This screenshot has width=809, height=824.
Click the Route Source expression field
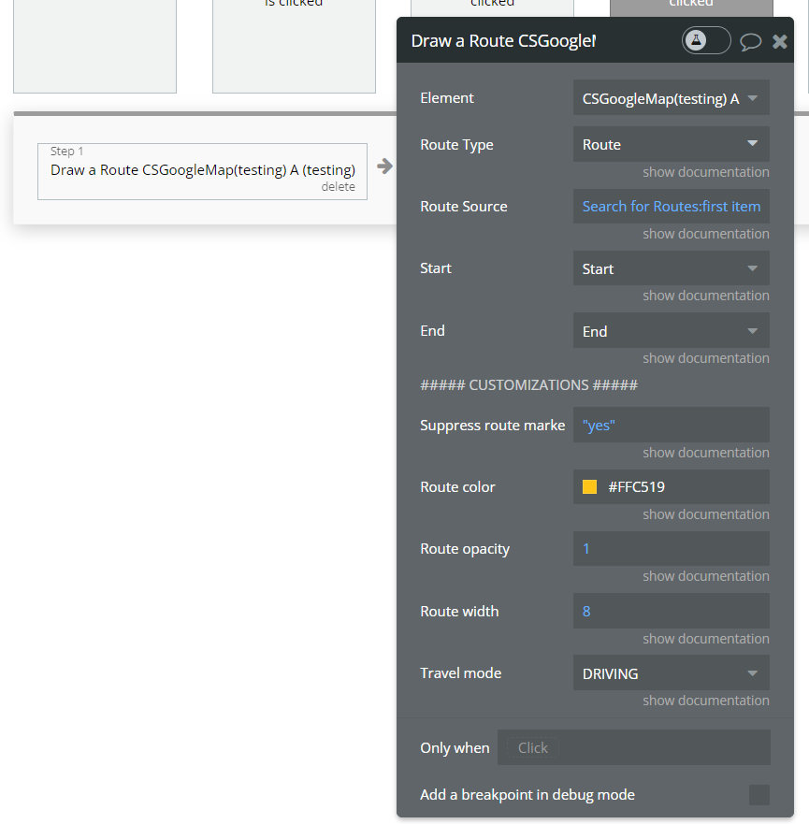pos(671,206)
